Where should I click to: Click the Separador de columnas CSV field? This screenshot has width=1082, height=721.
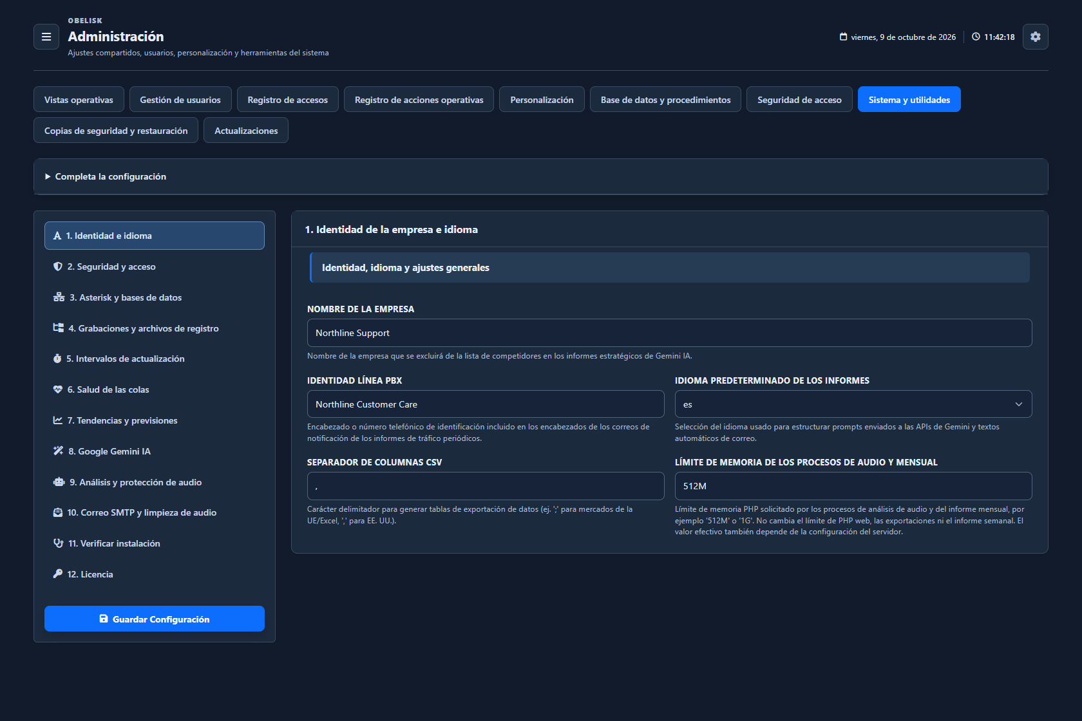(486, 486)
